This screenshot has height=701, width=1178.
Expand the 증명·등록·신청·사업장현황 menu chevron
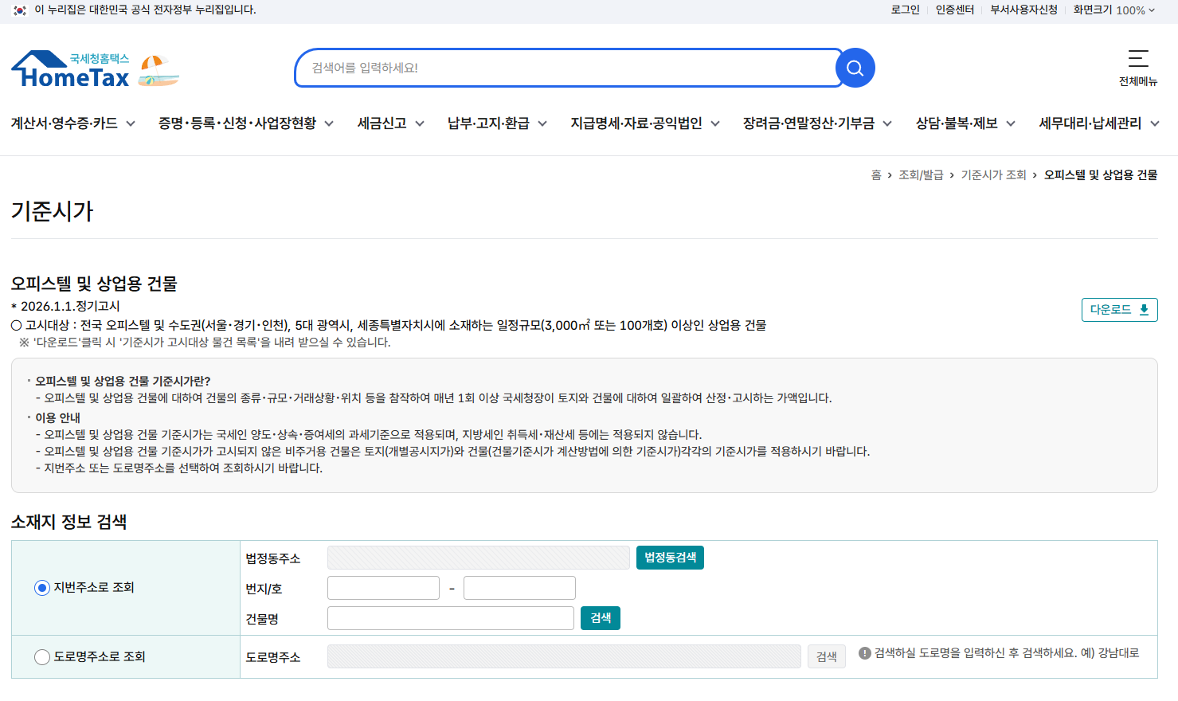click(x=329, y=123)
